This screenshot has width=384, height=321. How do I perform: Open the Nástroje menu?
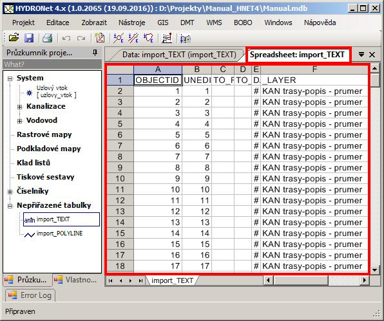click(x=131, y=23)
